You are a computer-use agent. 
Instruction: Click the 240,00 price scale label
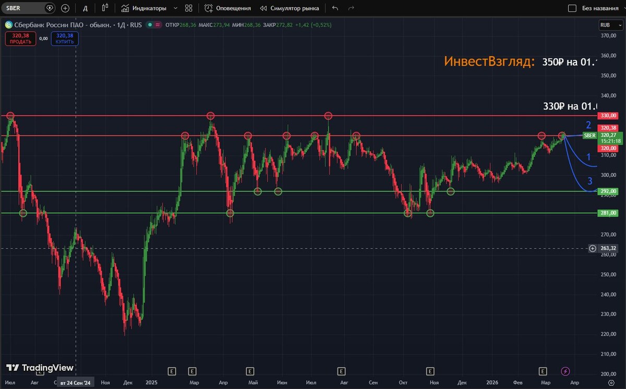[x=609, y=294]
